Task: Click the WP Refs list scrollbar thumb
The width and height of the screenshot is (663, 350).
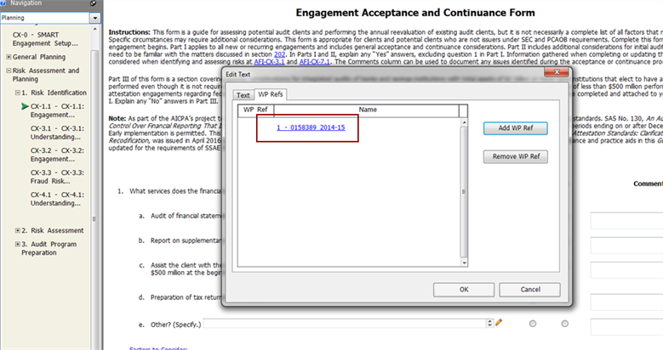Action: (x=464, y=192)
